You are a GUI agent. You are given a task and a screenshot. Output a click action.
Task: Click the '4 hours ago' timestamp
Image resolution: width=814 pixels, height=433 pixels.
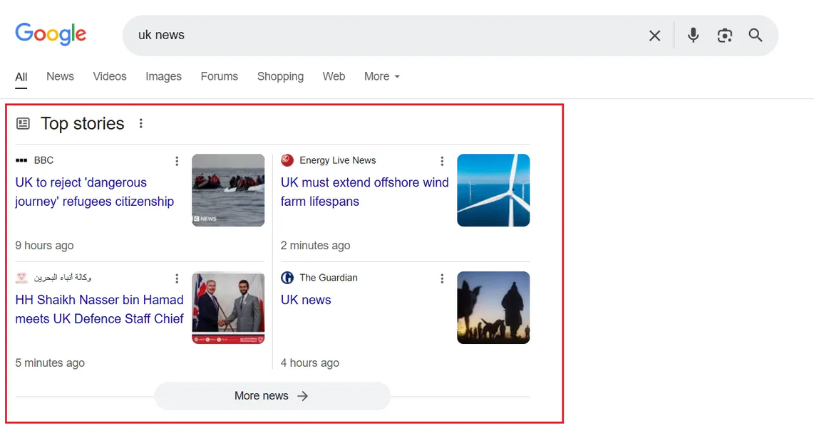point(310,363)
